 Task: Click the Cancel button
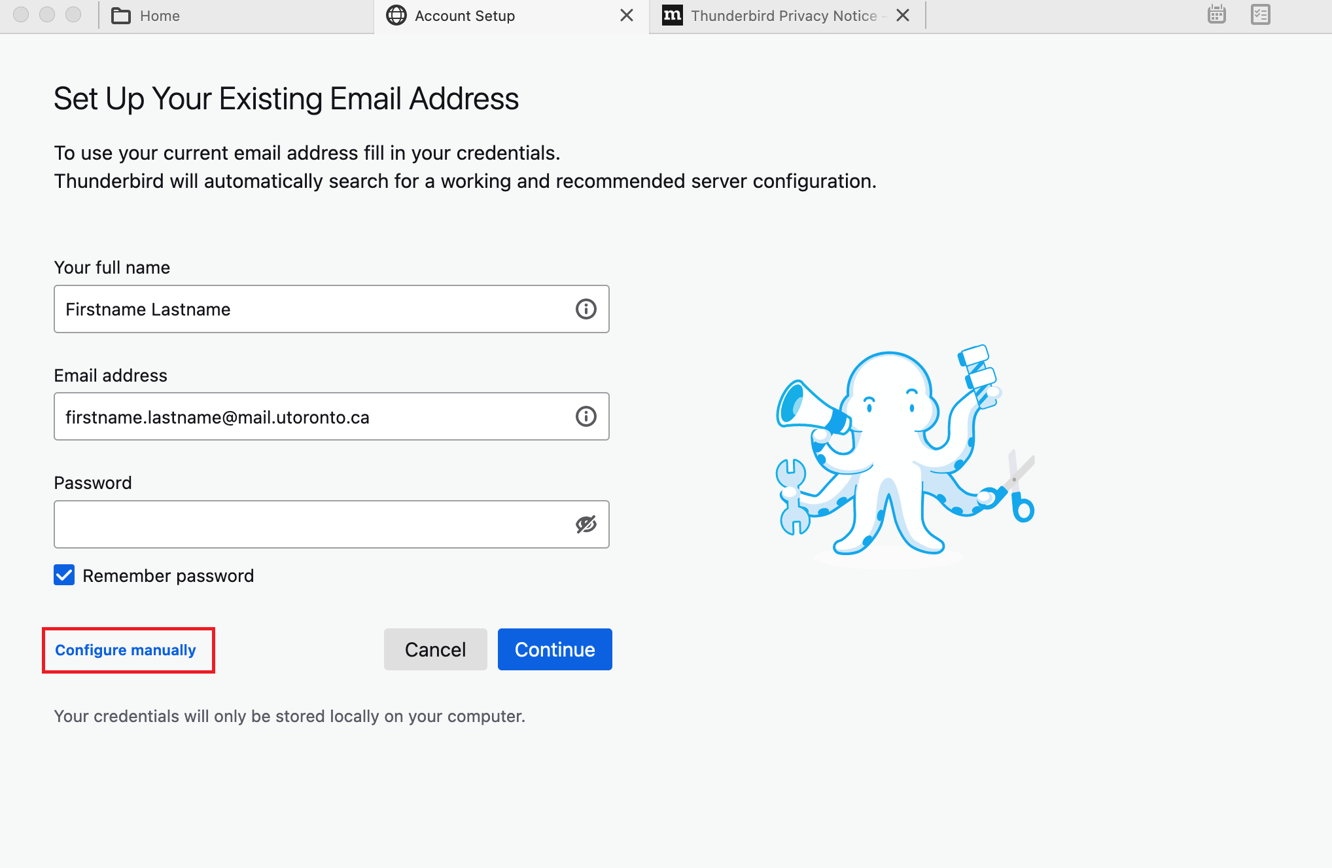[436, 649]
